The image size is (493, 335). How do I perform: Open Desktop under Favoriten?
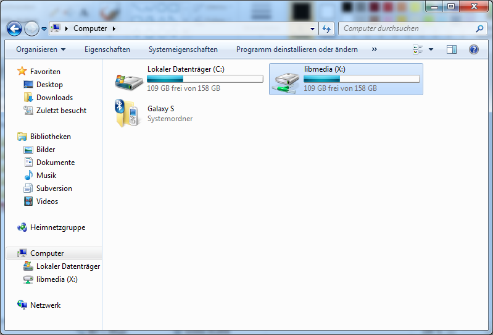click(49, 85)
